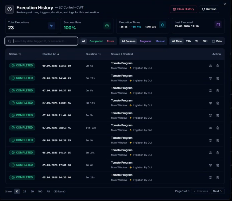The width and height of the screenshot is (232, 201).
Task: Delete the 06.09.2026 14:14:55 execution
Action: (x=218, y=153)
